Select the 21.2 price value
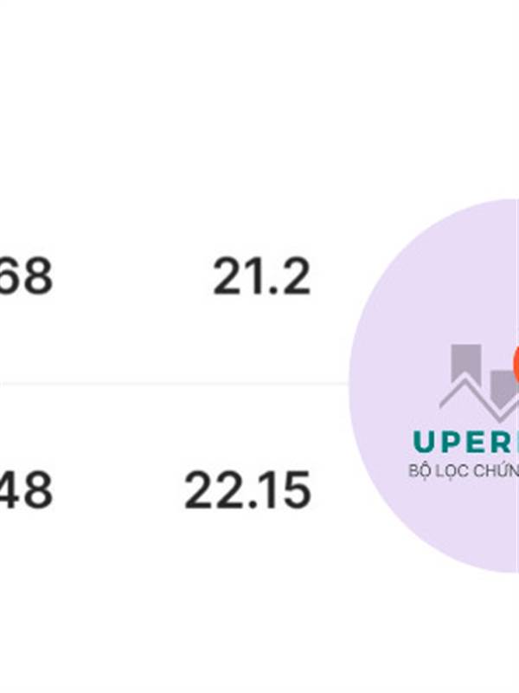Screen dimensions: 519x693 point(262,277)
